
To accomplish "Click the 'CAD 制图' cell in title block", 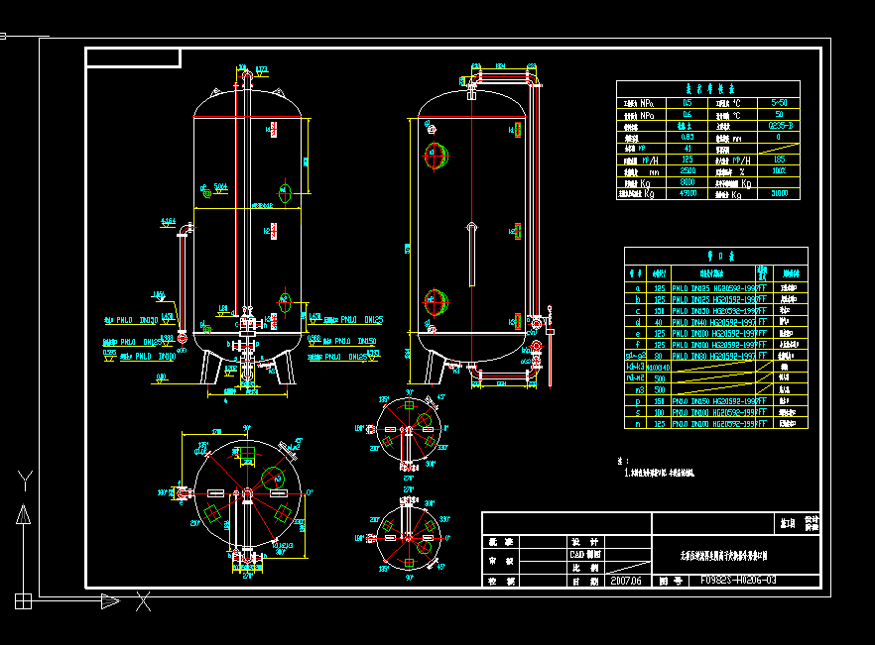I will 585,555.
